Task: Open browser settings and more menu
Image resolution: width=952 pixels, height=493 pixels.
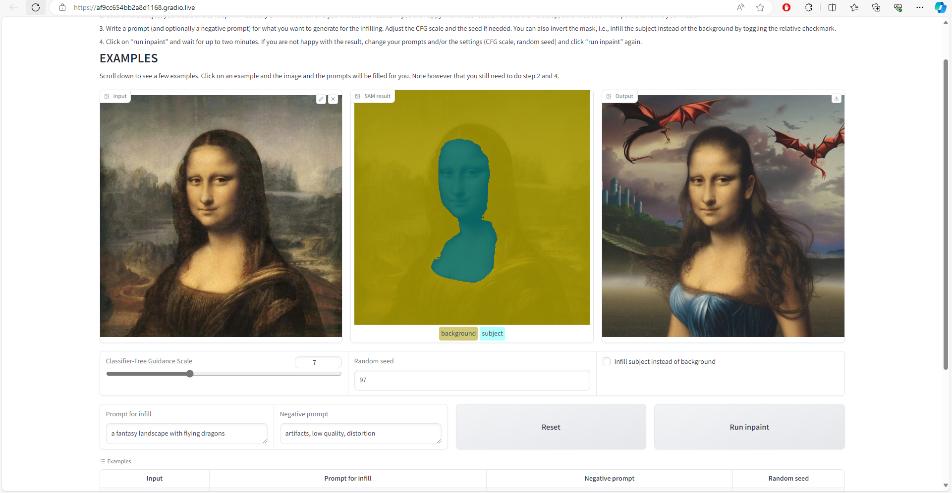Action: pyautogui.click(x=920, y=7)
